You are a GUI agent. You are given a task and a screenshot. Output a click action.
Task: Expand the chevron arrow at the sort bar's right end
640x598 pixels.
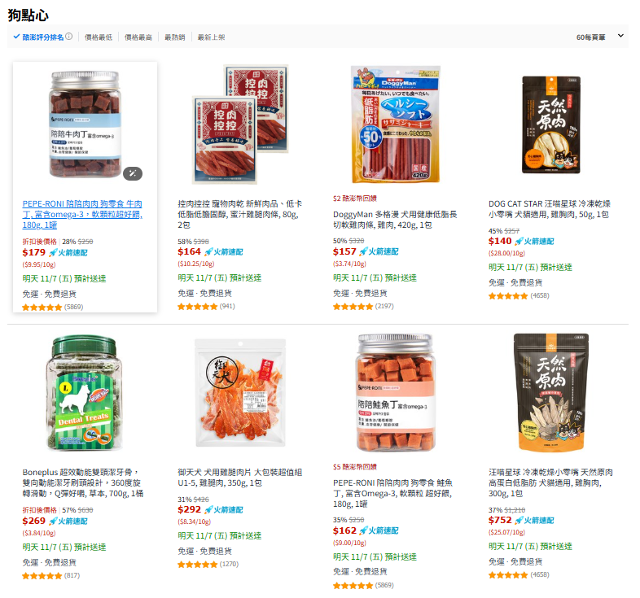pos(620,36)
